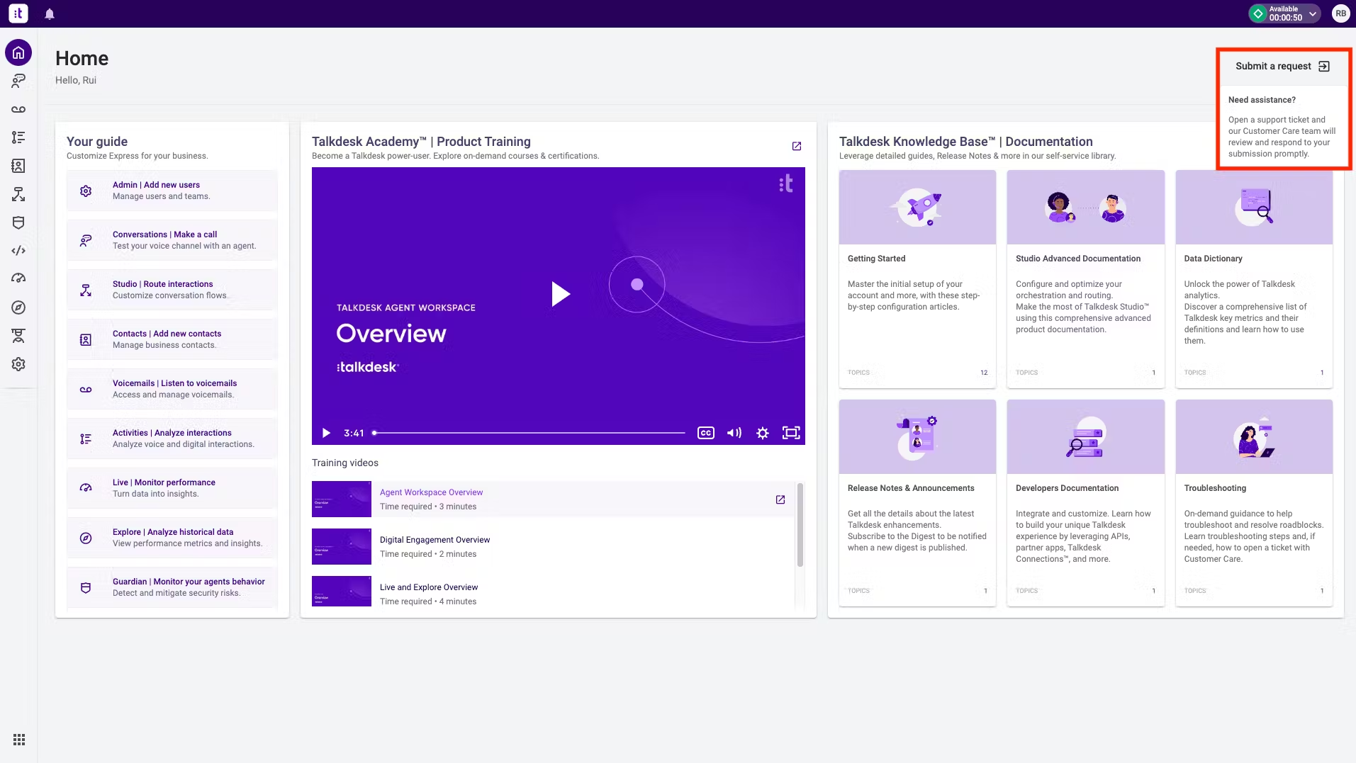Screen dimensions: 1356x763
Task: Open Live | Monitor performance guide
Action: point(172,488)
